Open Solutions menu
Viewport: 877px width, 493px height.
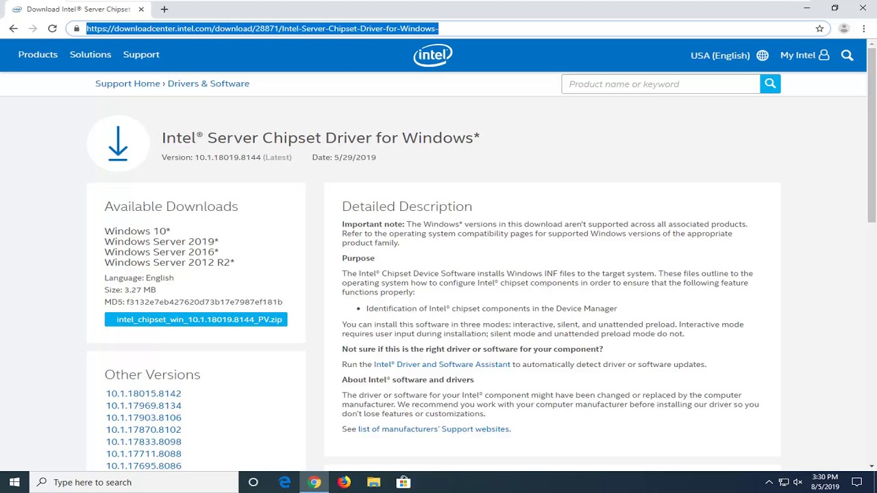click(x=90, y=55)
